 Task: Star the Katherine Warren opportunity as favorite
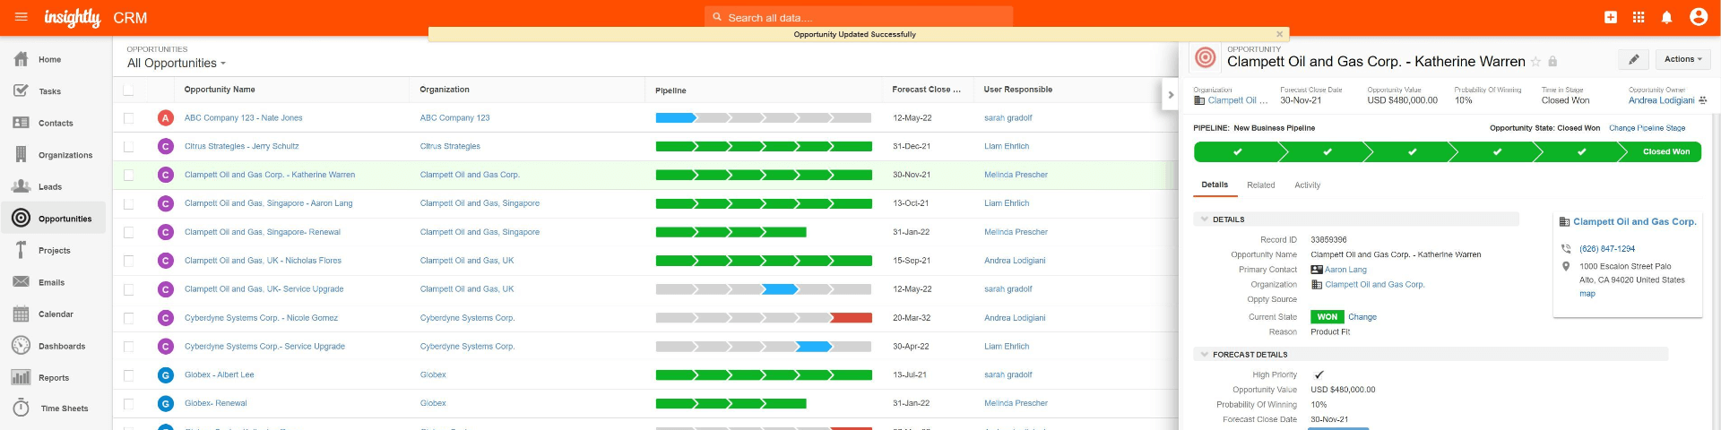[x=1535, y=62]
